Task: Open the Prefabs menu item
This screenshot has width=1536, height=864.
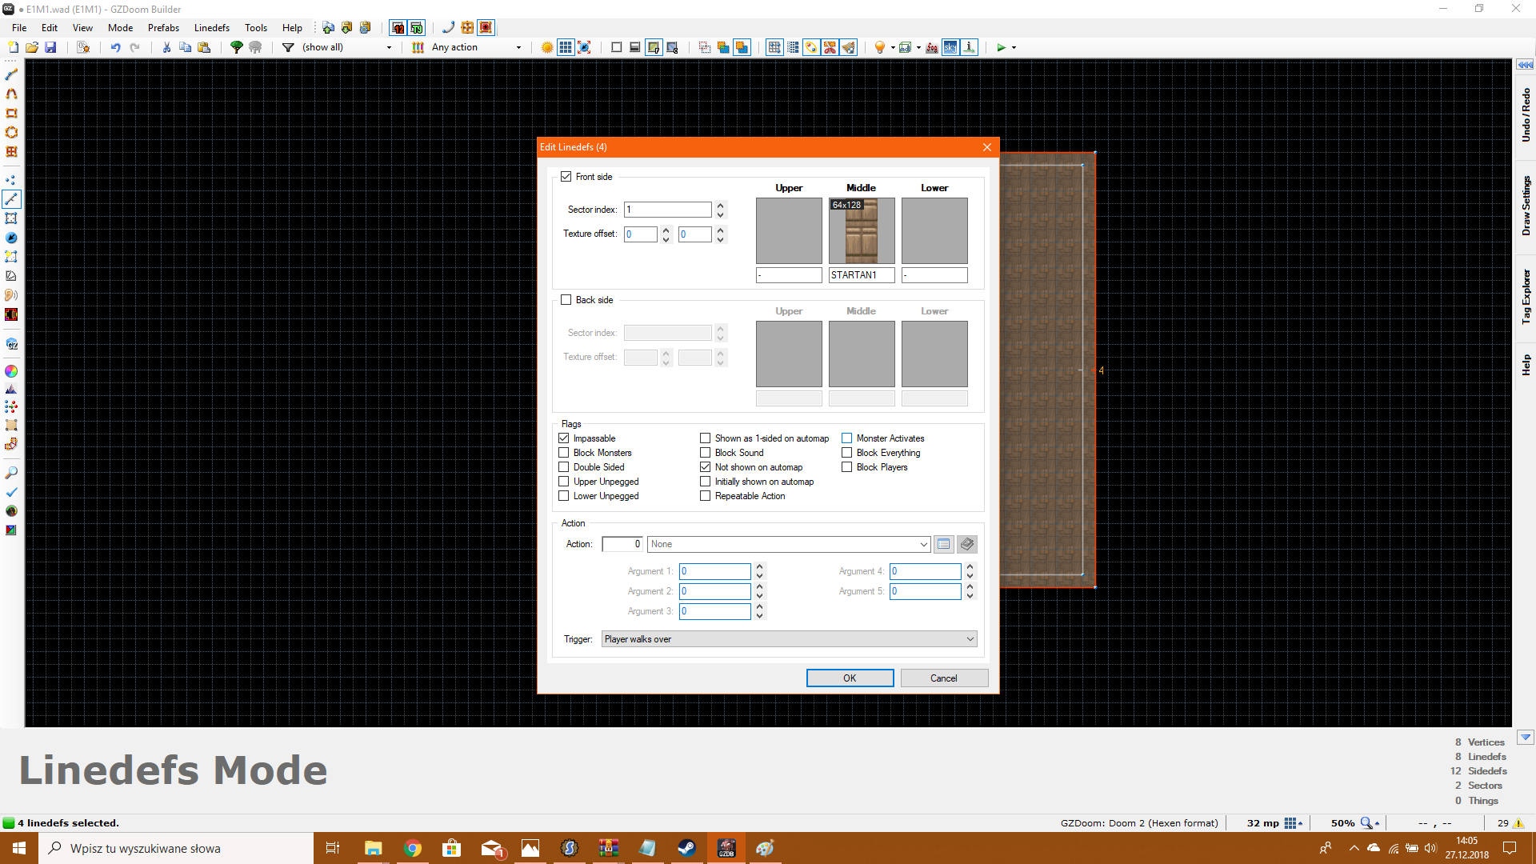Action: (x=163, y=27)
